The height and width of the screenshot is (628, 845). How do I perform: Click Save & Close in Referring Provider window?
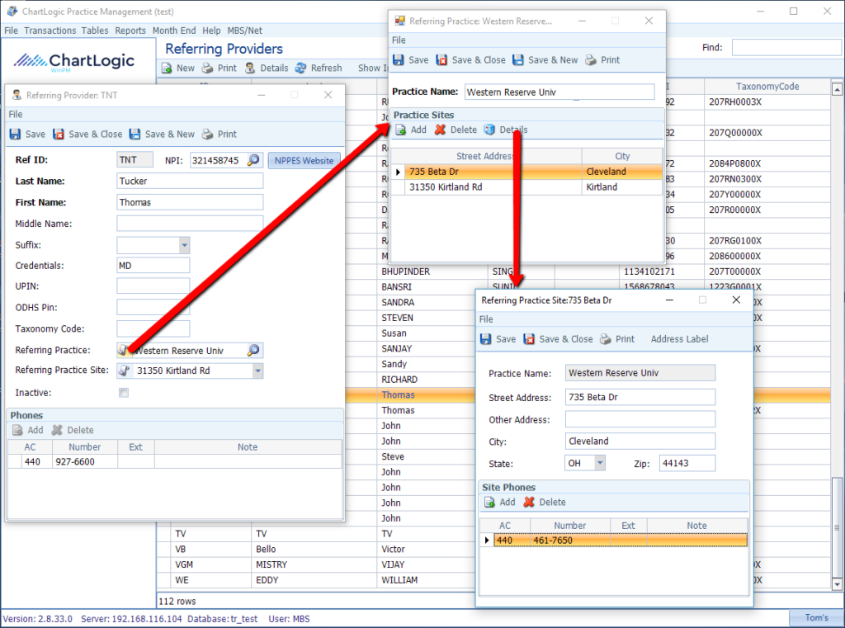coord(87,135)
